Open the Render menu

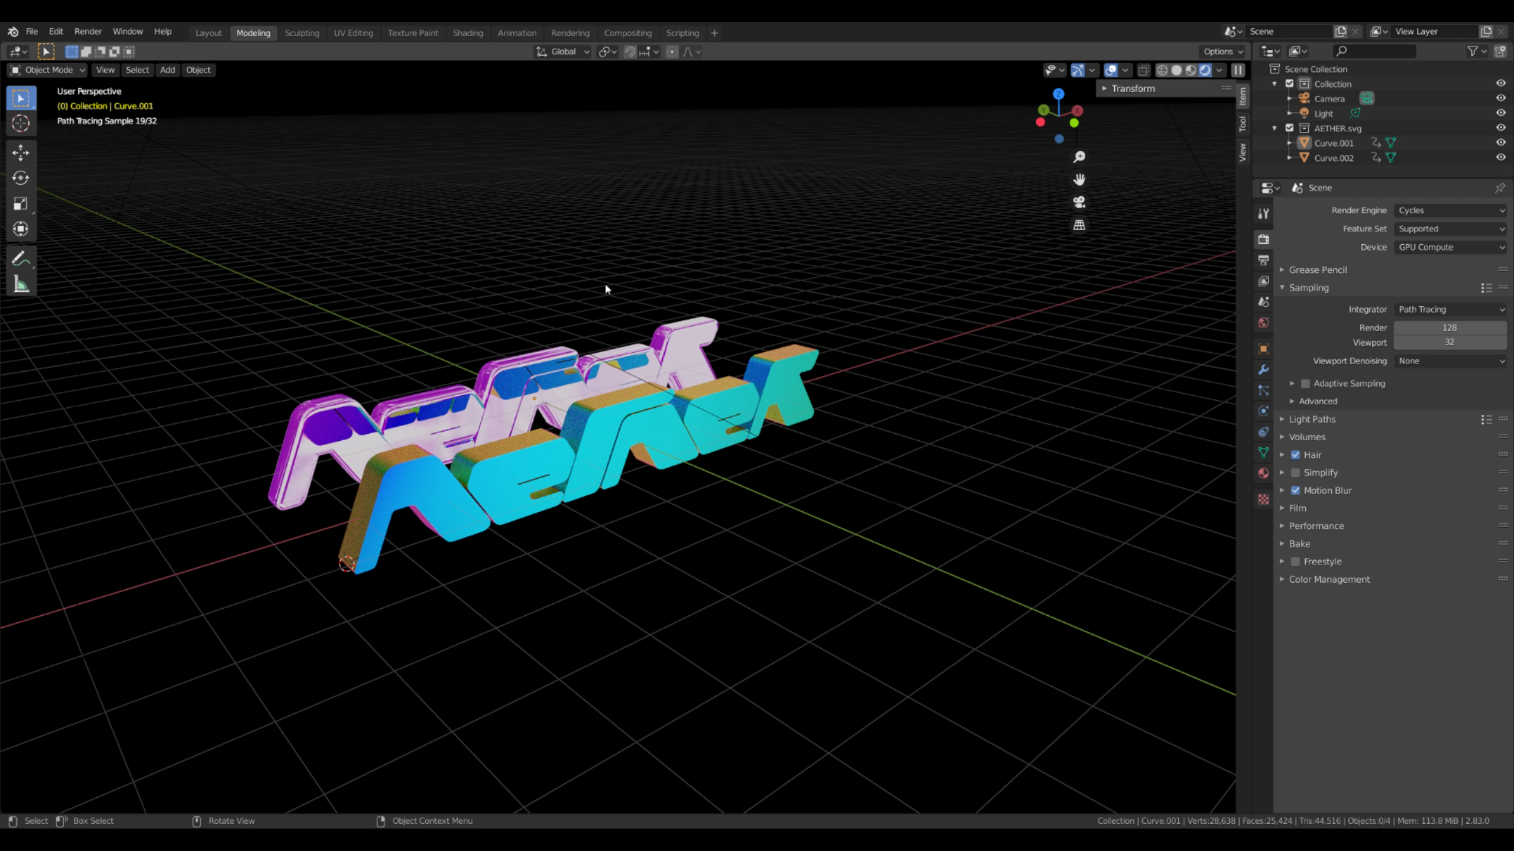[x=88, y=31]
